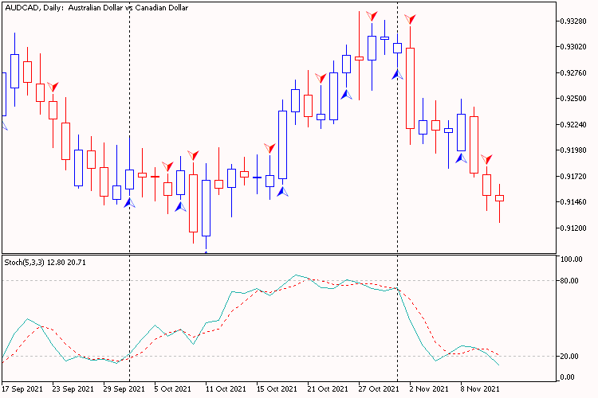This screenshot has height=398, width=598.
Task: Select the 0.91200 price level label
Action: (573, 228)
